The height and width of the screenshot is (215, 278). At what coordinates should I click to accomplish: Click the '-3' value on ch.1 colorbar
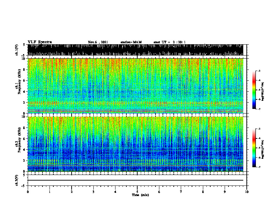[259, 71]
